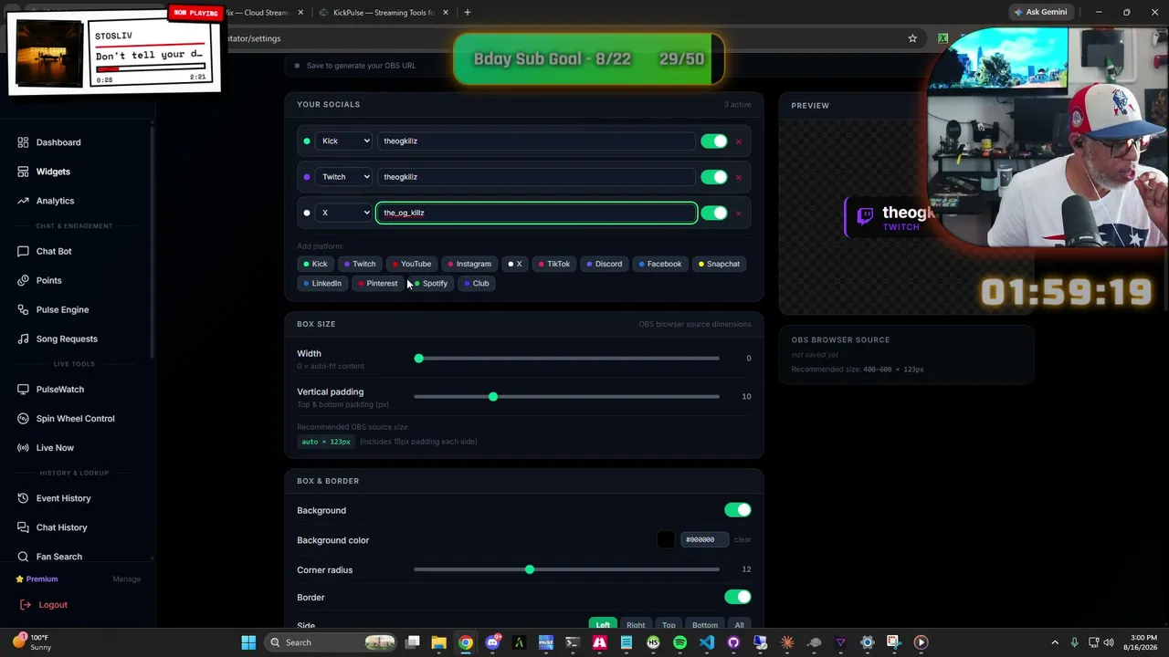Screen dimensions: 1169x657
Task: Click the Live Now broadcast icon
Action: click(23, 448)
